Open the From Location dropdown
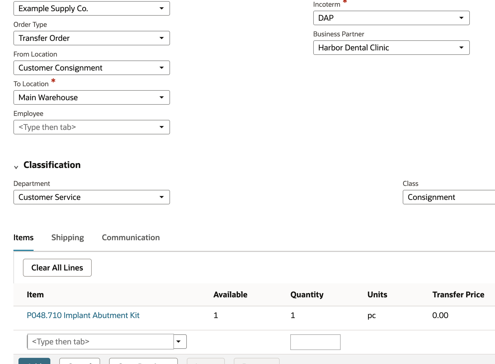 tap(92, 68)
